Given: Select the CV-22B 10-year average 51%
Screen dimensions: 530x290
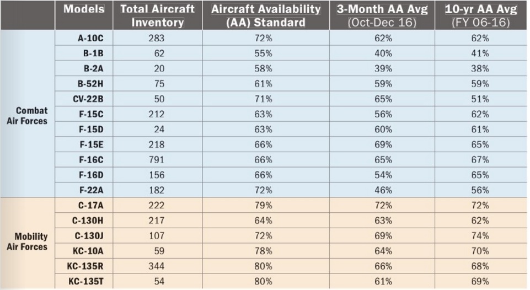Looking at the screenshot, I should click(480, 99).
